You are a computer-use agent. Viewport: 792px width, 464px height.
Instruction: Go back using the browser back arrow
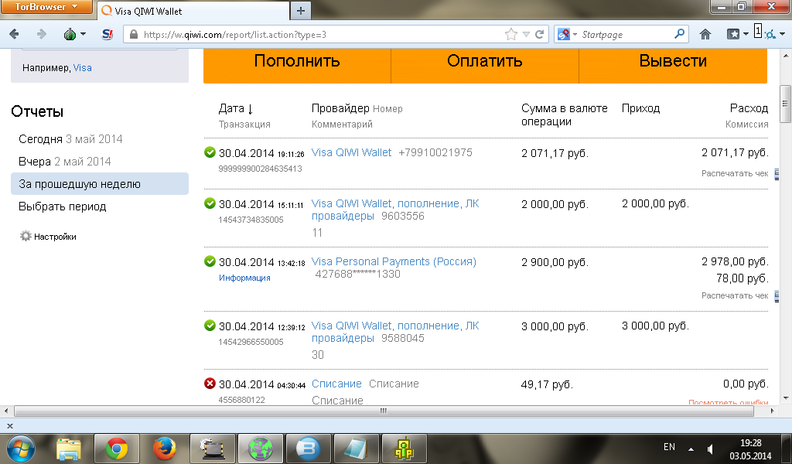click(x=14, y=34)
